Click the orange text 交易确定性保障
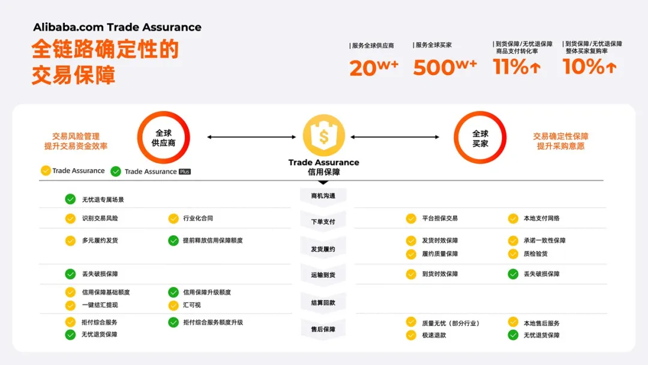Viewport: 648px width, 365px height. 560,136
